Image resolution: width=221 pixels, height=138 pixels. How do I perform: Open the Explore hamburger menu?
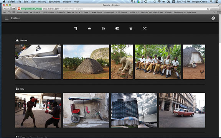pos(7,18)
